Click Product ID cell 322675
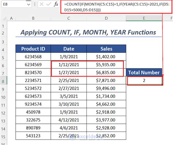This screenshot has height=145, width=173. (33, 120)
